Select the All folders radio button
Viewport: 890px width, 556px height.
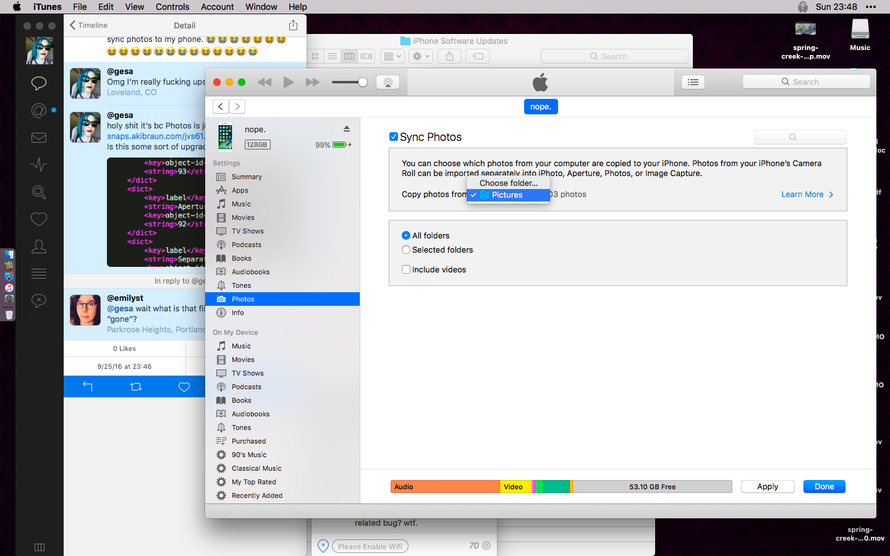tap(406, 235)
